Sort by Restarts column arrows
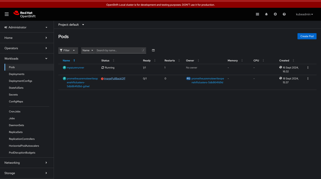Image resolution: width=321 pixels, height=179 pixels. 179,61
